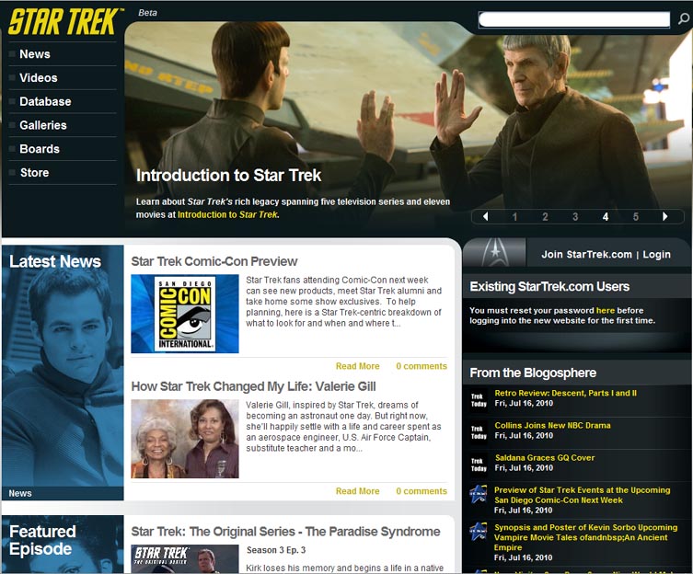Image resolution: width=693 pixels, height=574 pixels.
Task: Click Join StarTrek.com link
Action: pyautogui.click(x=586, y=255)
